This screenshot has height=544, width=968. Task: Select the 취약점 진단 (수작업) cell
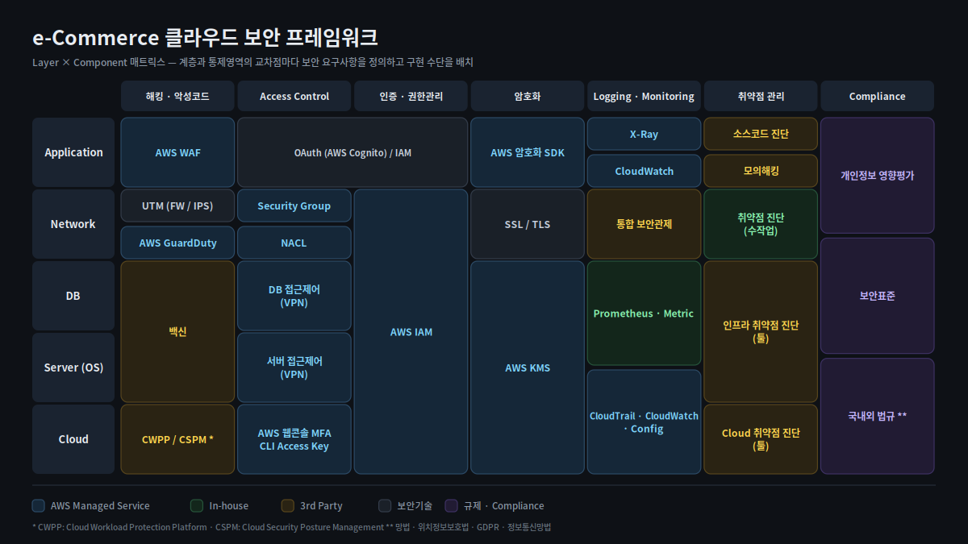[x=761, y=224]
